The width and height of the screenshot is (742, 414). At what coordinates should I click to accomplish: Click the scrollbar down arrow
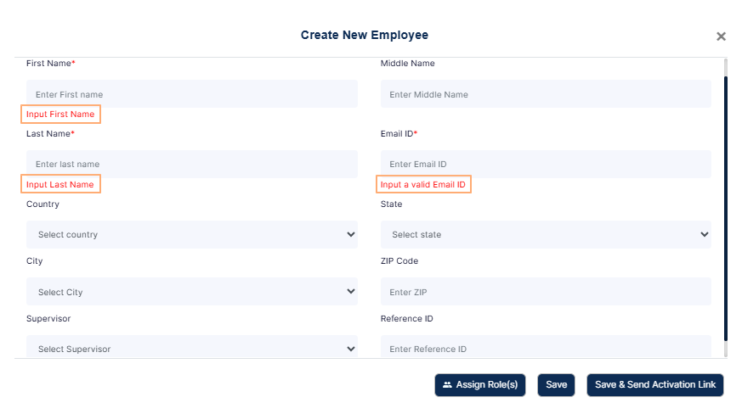pyautogui.click(x=725, y=352)
